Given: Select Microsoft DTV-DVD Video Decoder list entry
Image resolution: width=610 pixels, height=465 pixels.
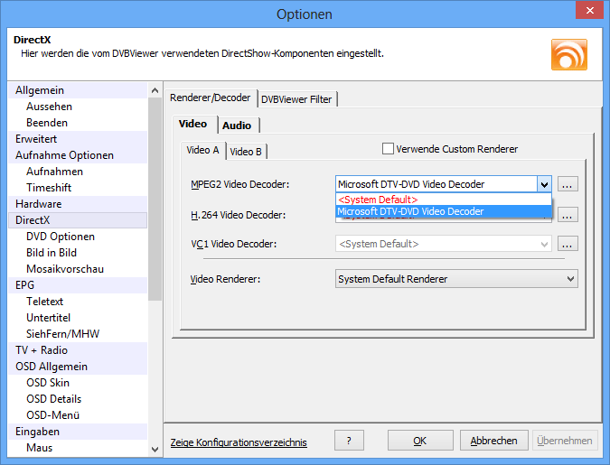Looking at the screenshot, I should 410,211.
